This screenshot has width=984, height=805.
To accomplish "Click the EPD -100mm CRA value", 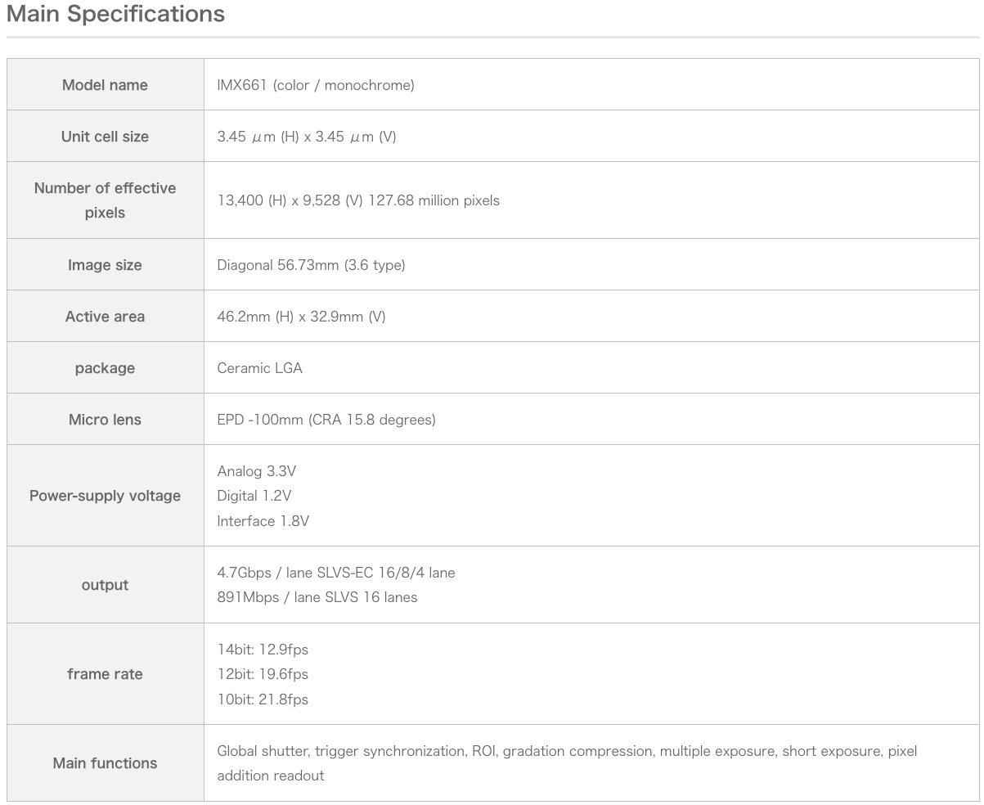I will (326, 420).
